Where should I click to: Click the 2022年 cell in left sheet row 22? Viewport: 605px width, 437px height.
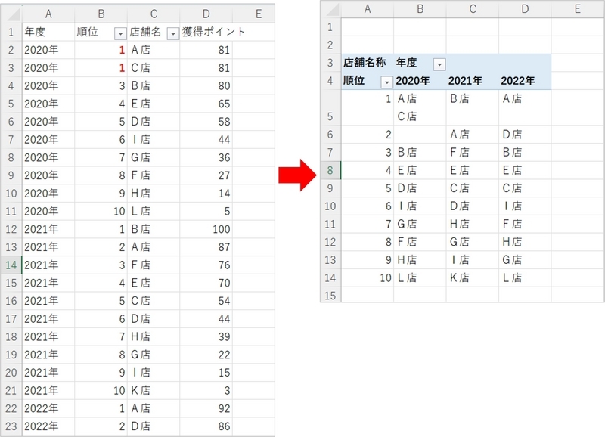48,408
